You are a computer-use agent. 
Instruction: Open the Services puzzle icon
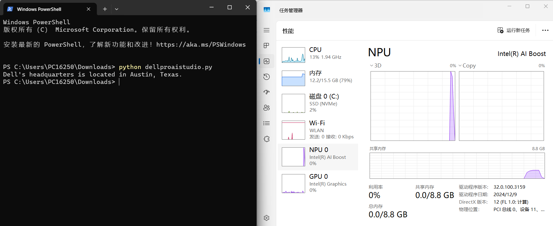click(x=267, y=139)
